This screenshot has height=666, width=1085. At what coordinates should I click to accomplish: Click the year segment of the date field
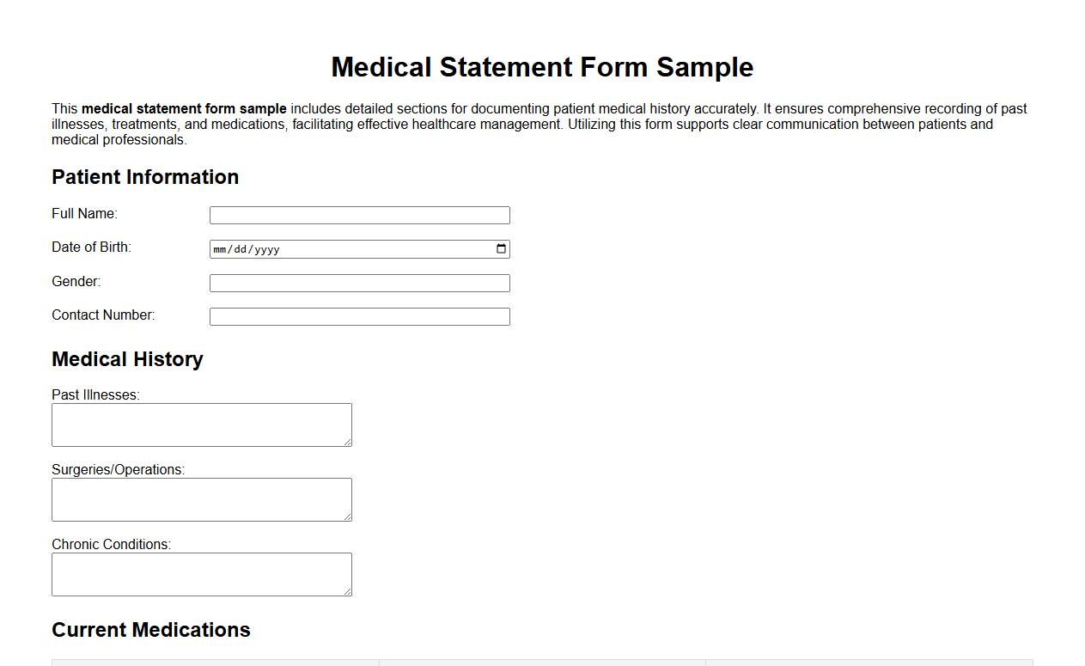(267, 249)
